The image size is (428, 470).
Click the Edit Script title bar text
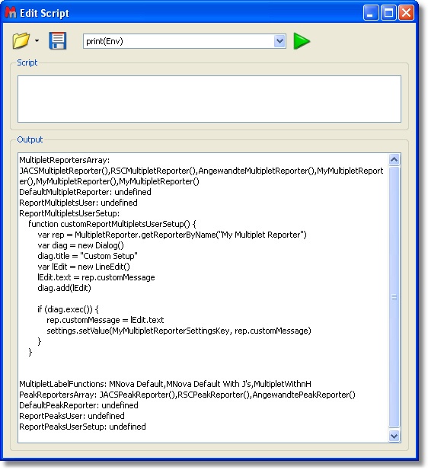(44, 13)
